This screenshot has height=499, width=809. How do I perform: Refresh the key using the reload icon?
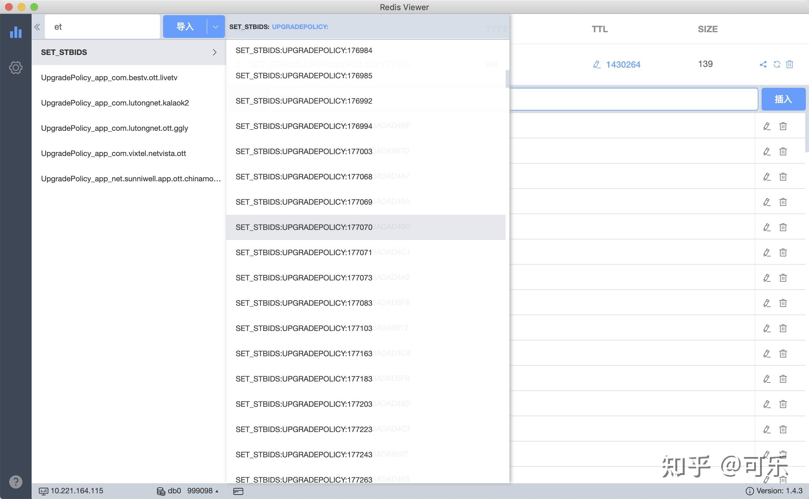[x=777, y=64]
